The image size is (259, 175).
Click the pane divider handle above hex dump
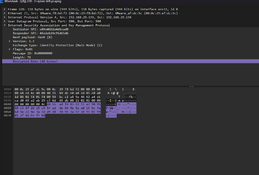coord(192,86)
